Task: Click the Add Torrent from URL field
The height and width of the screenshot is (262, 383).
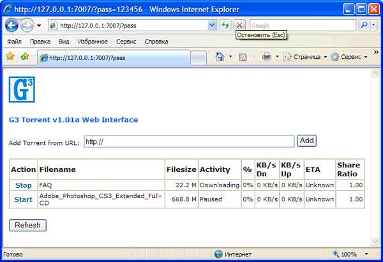Action: tap(190, 141)
